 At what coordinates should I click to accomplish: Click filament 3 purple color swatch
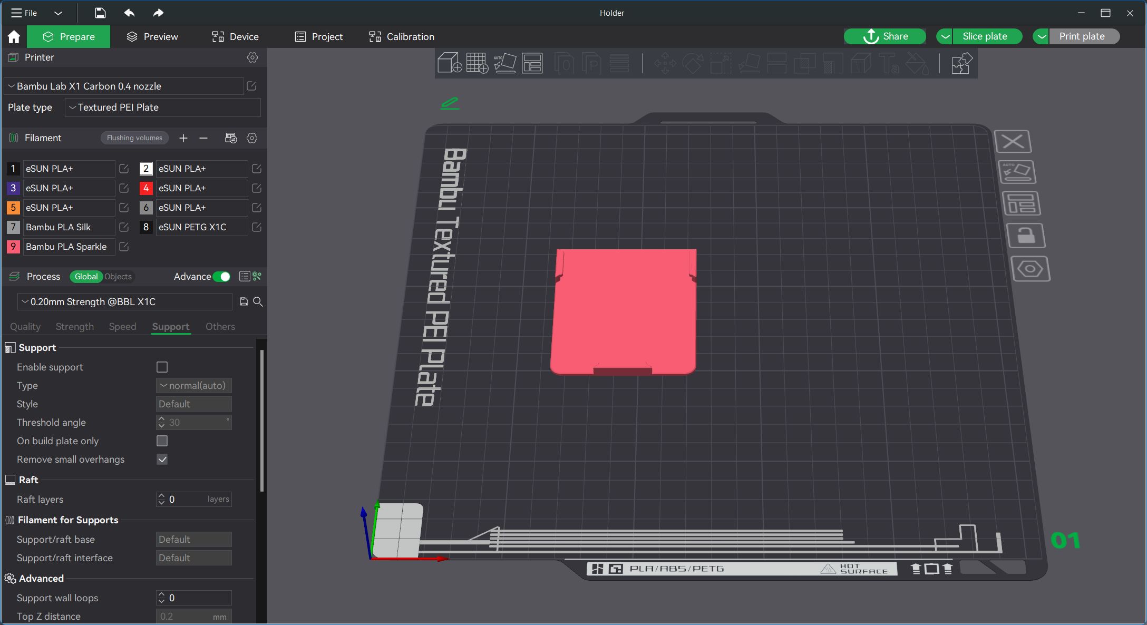pos(13,188)
